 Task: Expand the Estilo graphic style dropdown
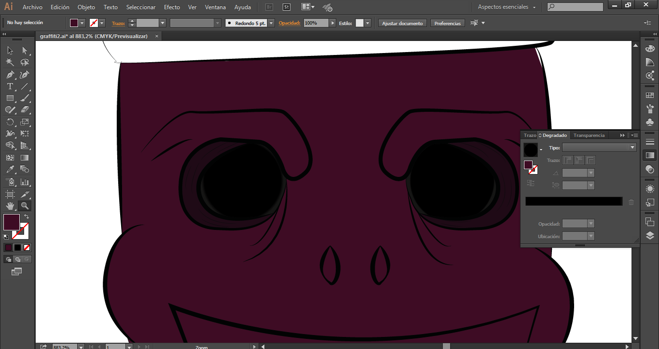(368, 23)
